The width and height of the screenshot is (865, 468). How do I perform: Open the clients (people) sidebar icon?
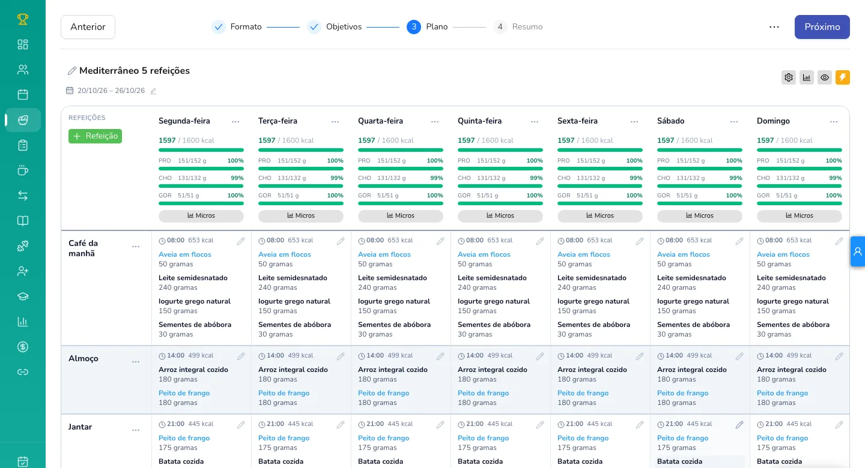click(23, 70)
